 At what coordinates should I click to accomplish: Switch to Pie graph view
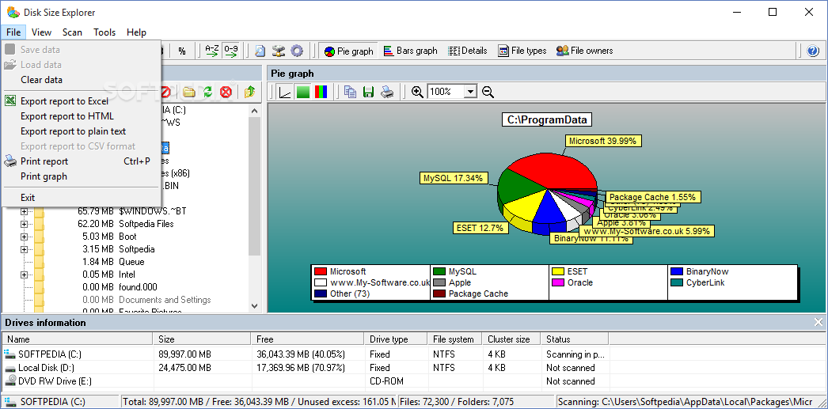349,51
